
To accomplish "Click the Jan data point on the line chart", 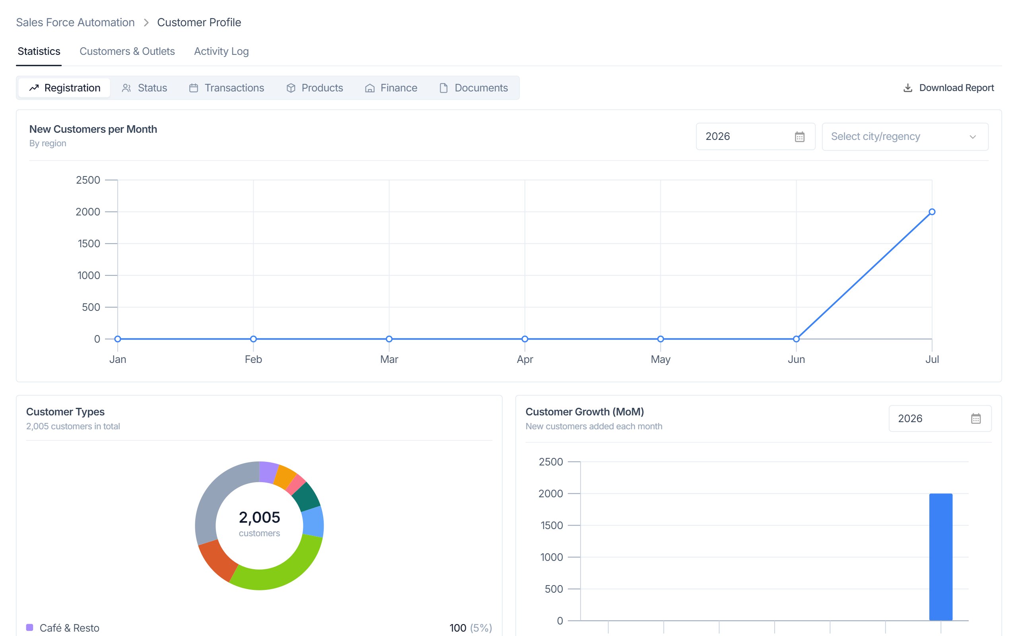I will [x=118, y=339].
